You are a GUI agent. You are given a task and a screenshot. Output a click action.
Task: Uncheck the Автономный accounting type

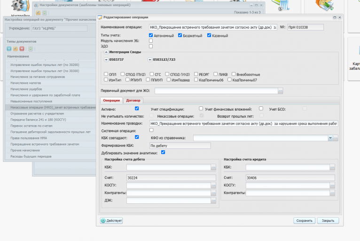151,35
